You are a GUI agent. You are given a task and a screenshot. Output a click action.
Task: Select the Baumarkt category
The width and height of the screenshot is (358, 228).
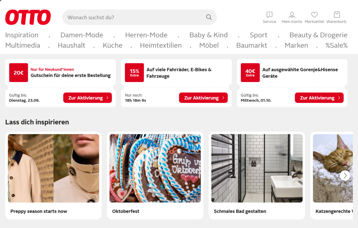click(252, 45)
